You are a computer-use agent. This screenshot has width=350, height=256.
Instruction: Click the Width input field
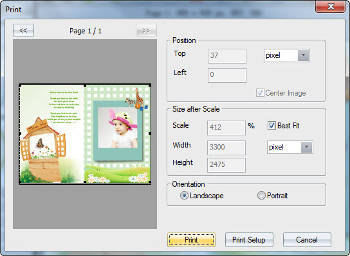click(226, 148)
